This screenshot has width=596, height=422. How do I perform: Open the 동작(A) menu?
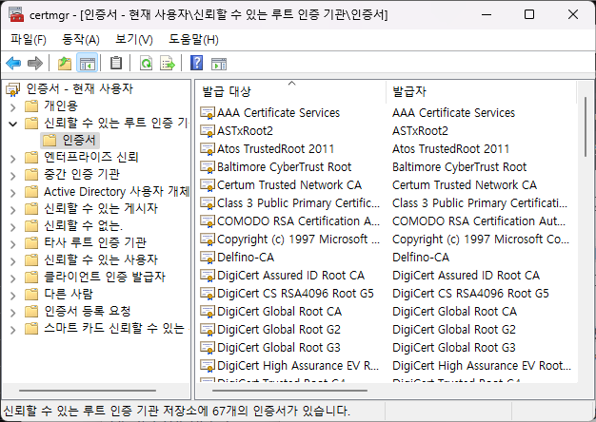tap(81, 40)
